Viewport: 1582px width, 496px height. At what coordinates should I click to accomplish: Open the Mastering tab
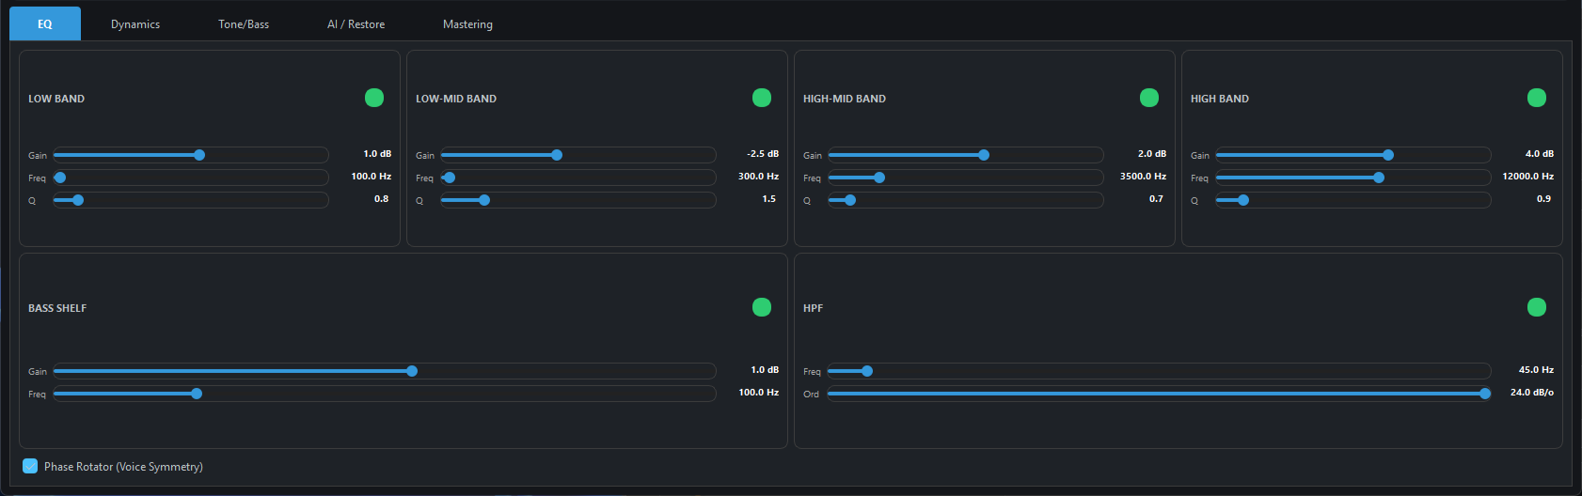[467, 23]
